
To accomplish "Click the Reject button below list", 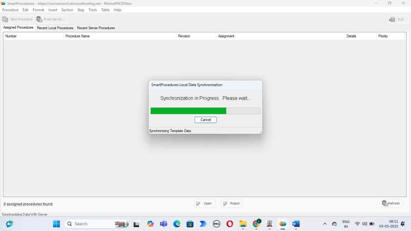I will click(x=232, y=203).
